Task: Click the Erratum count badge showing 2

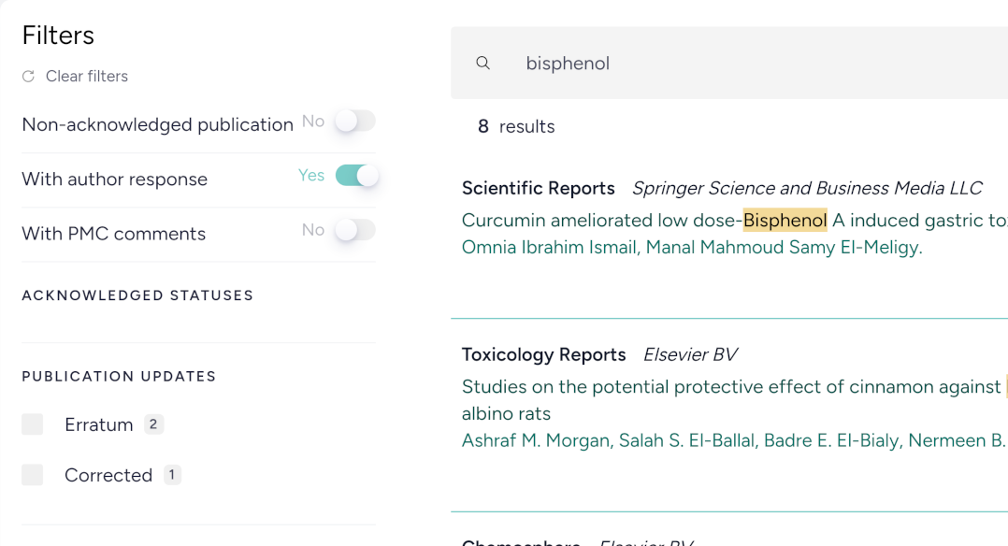Action: (154, 424)
